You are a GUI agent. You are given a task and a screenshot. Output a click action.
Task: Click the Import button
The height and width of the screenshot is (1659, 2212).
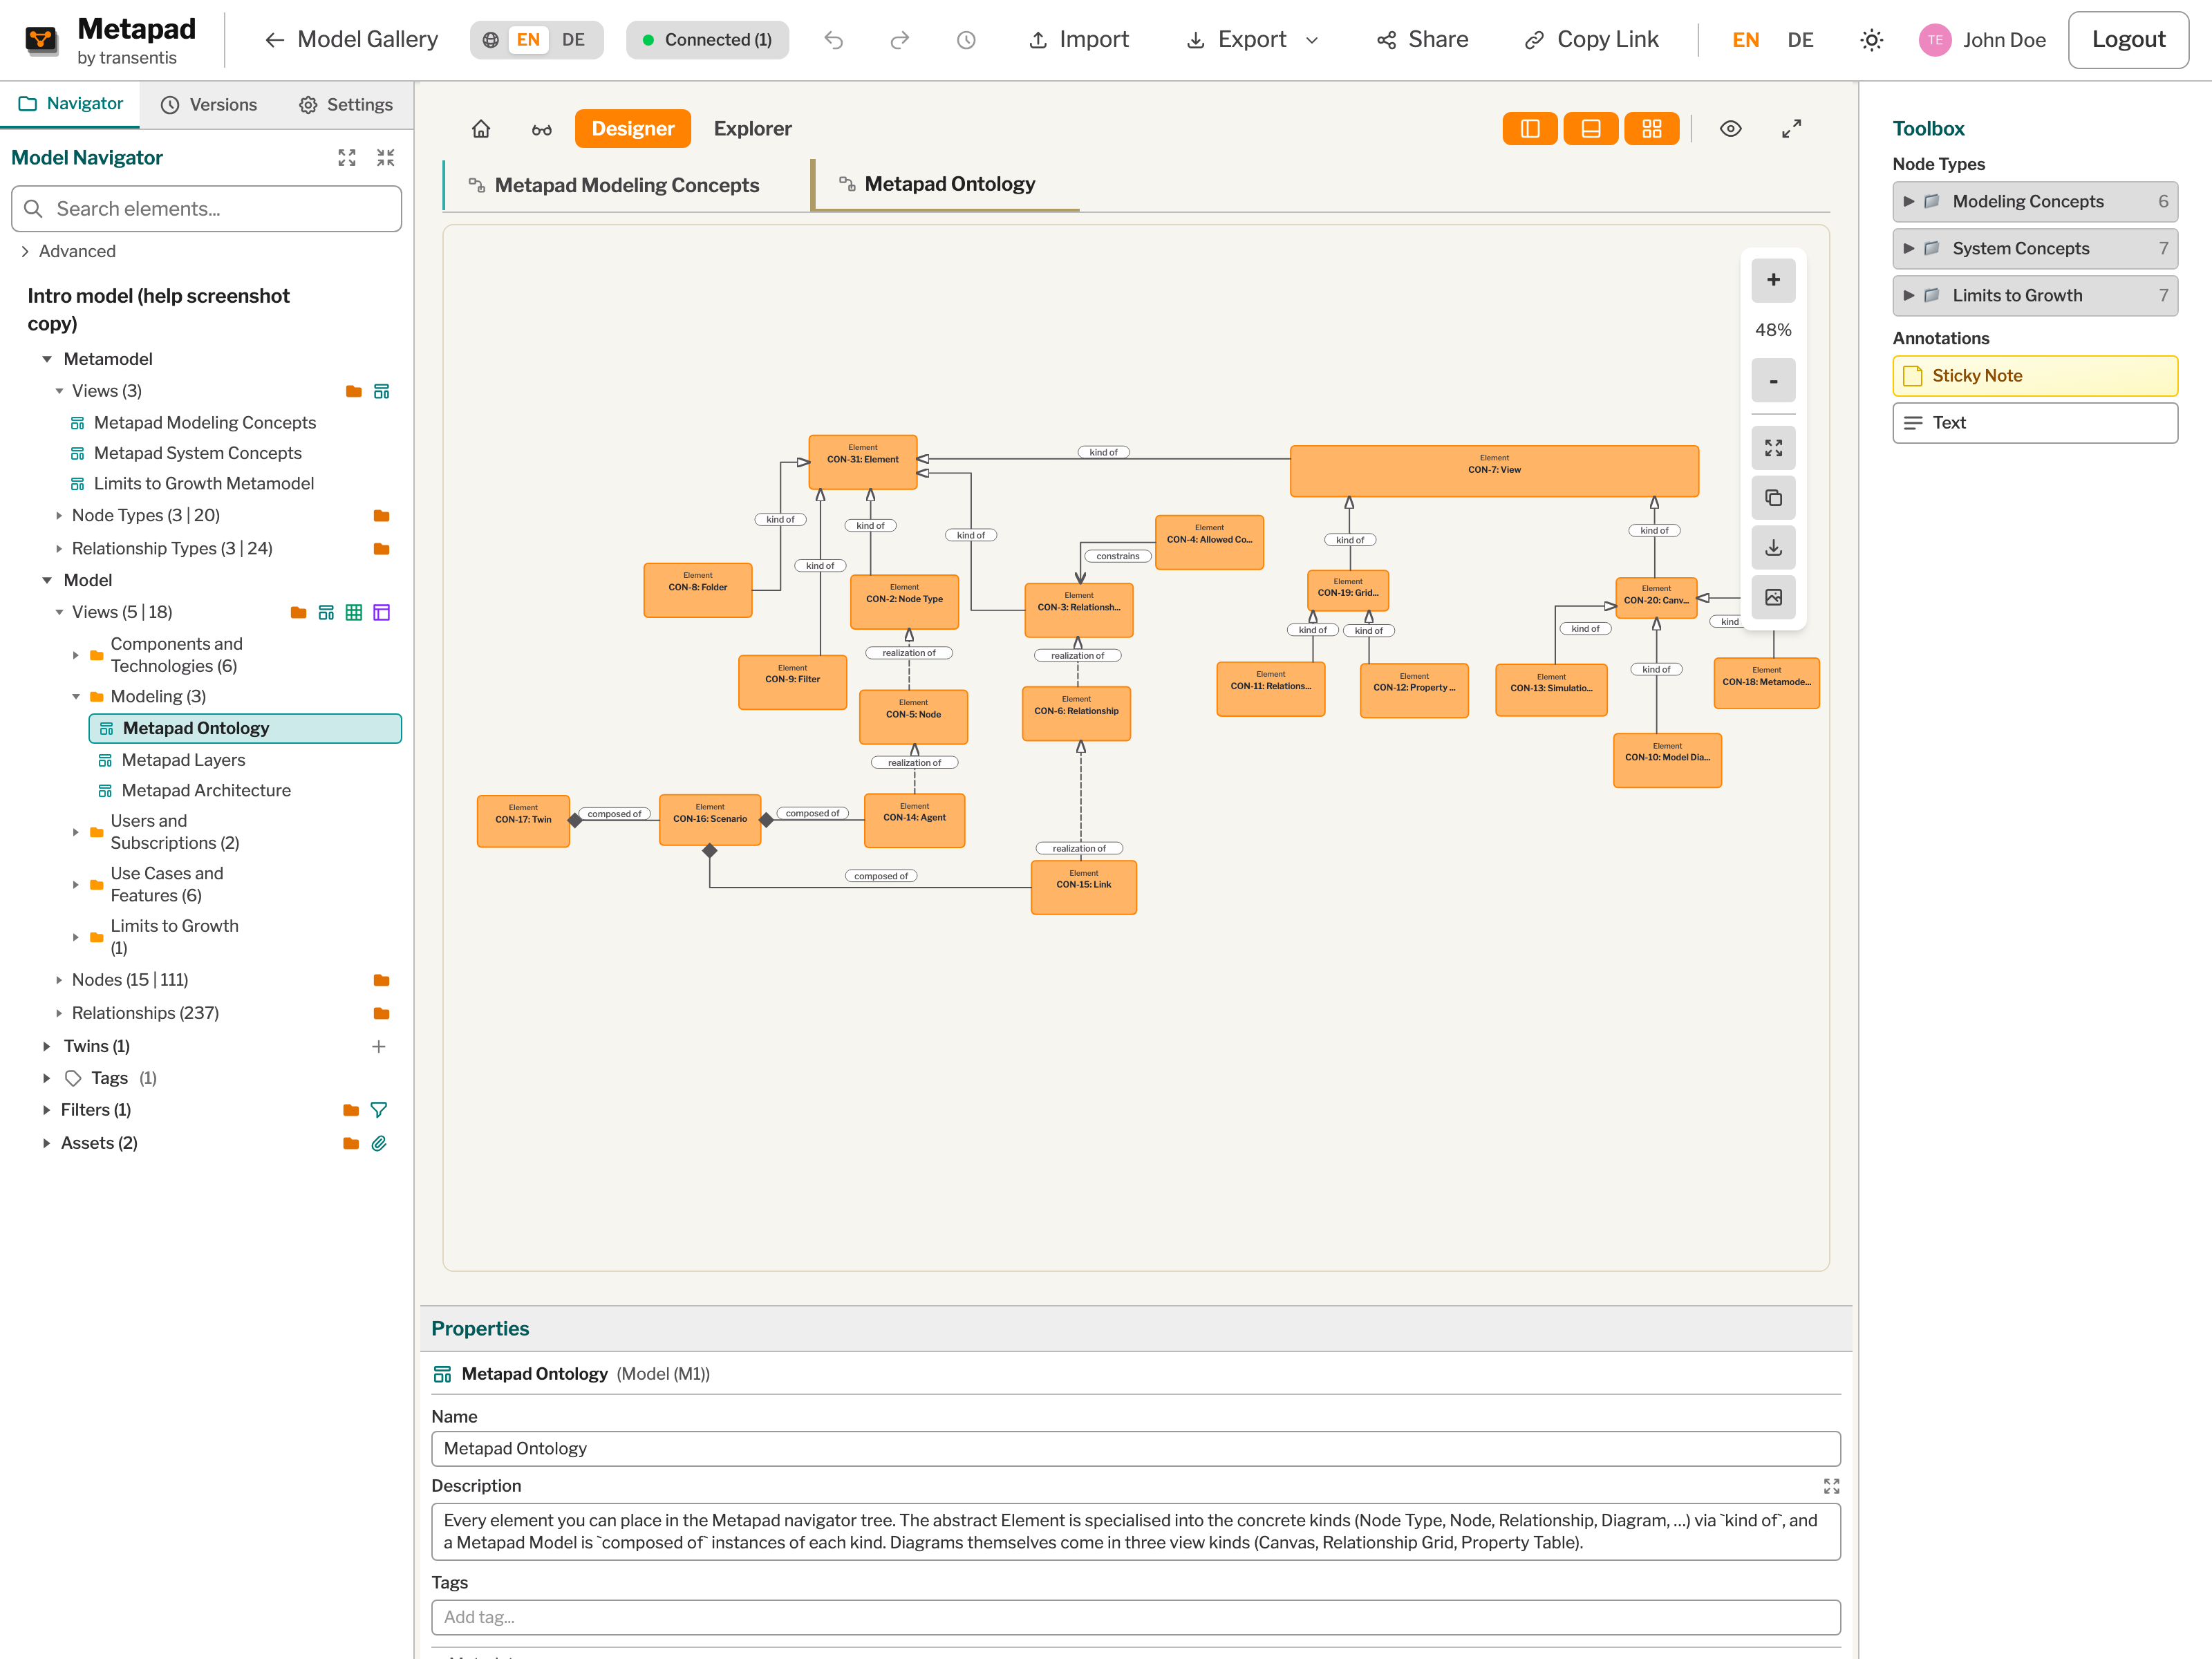[1079, 40]
